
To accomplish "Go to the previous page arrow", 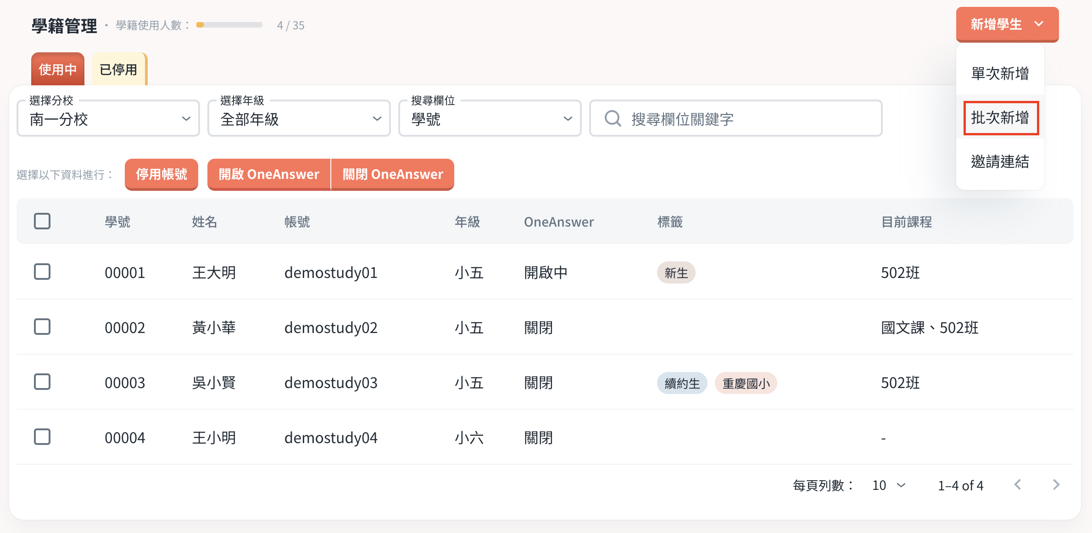I will point(1018,484).
